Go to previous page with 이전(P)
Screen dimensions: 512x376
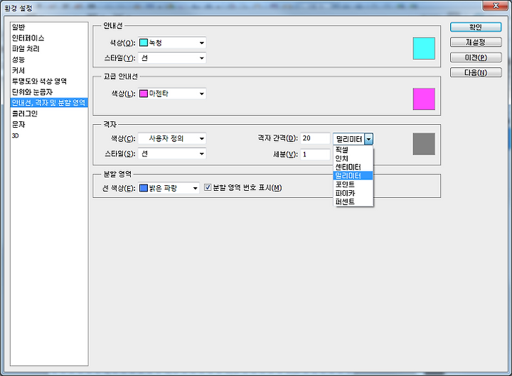[476, 57]
